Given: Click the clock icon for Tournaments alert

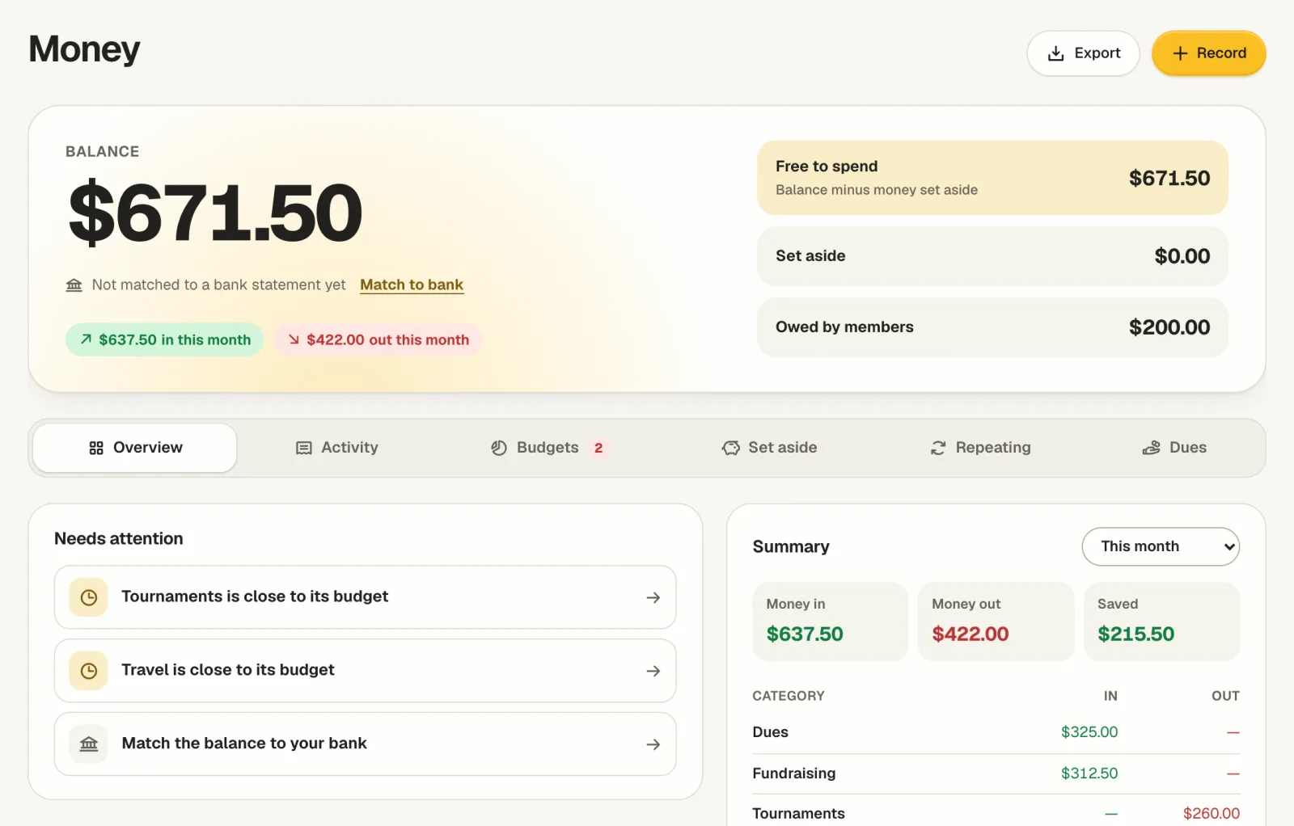Looking at the screenshot, I should click(x=89, y=597).
